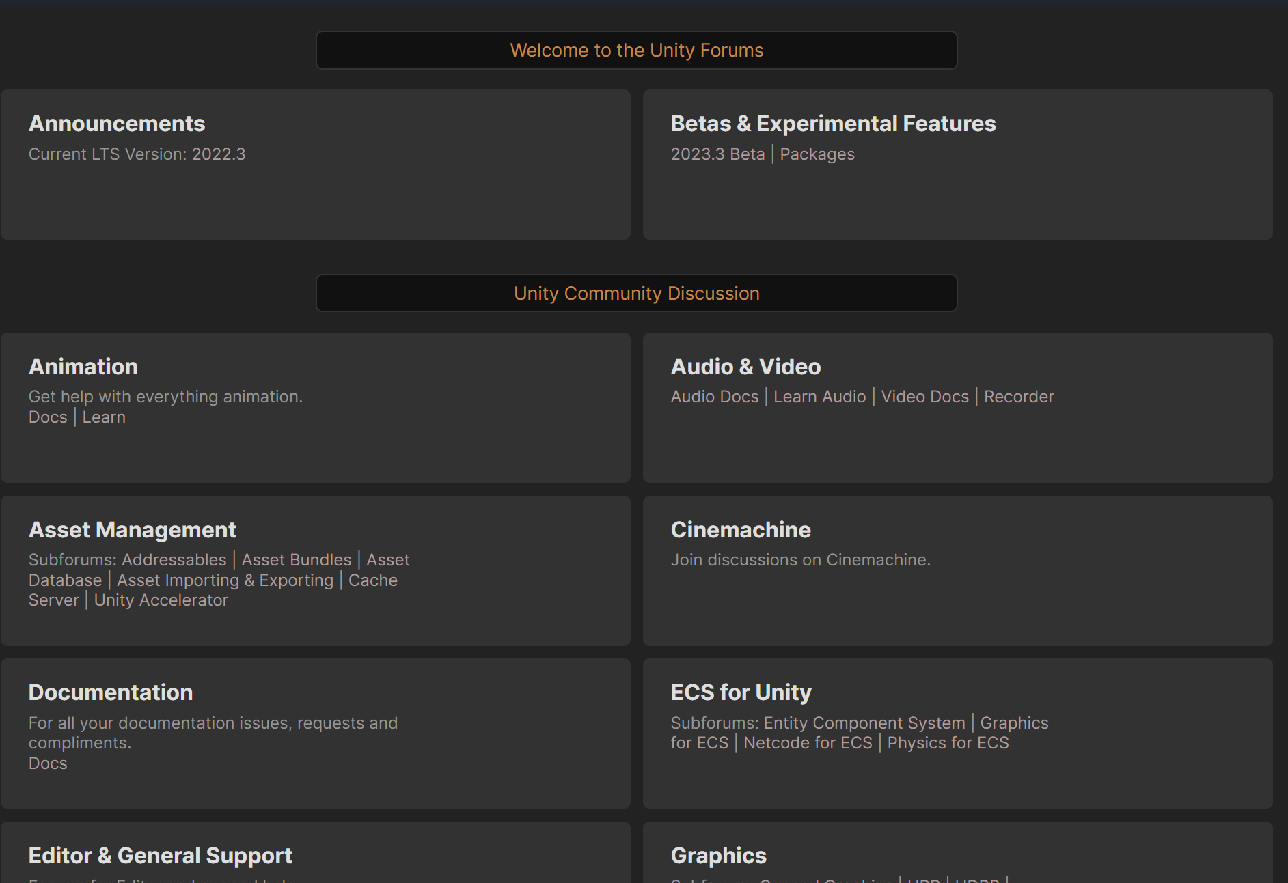Open the Learn Audio link
Viewport: 1288px width, 883px height.
click(820, 396)
